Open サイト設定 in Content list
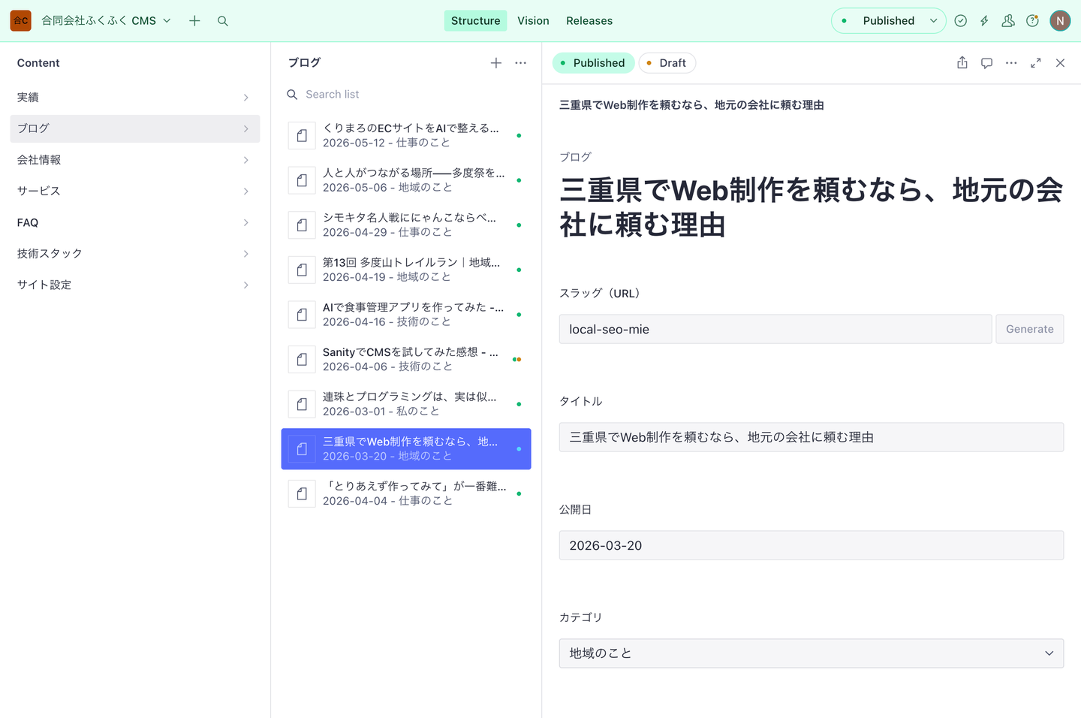Image resolution: width=1081 pixels, height=718 pixels. point(135,285)
